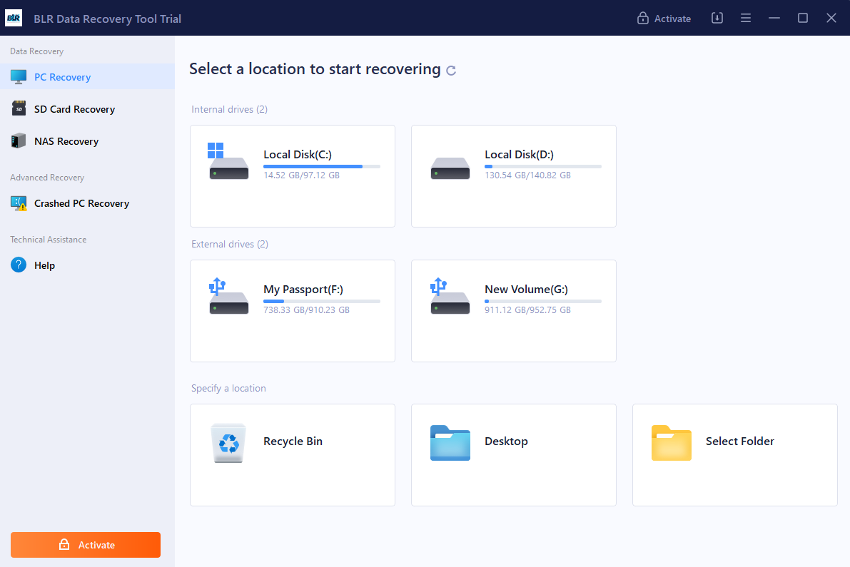Screen dimensions: 850x567
Task: Click the Select Folder icon
Action: pos(671,443)
